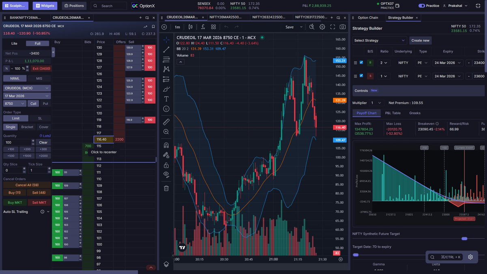
Task: Delete drawings with the trash icon
Action: pos(166,188)
